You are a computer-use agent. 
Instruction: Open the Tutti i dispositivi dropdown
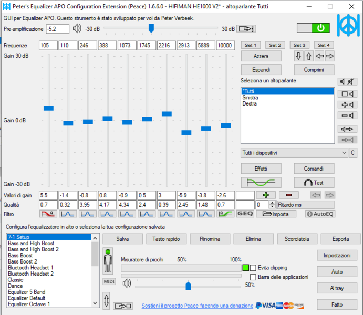(344, 153)
